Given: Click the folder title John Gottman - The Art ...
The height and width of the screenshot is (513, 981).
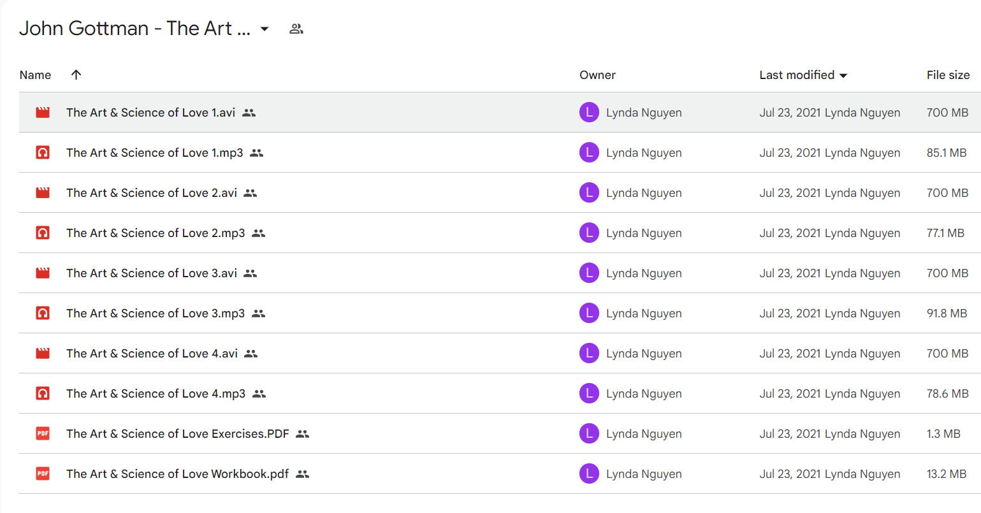Looking at the screenshot, I should click(134, 29).
